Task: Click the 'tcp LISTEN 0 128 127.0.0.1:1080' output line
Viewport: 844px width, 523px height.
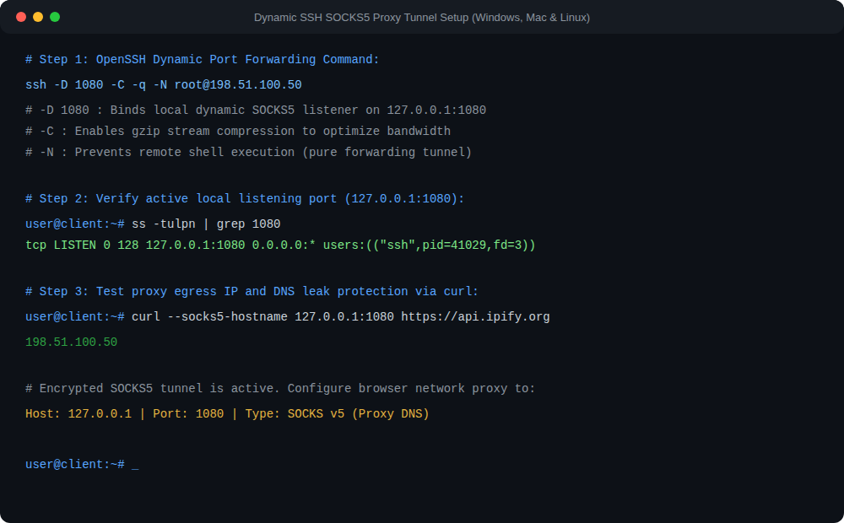Action: [x=280, y=245]
